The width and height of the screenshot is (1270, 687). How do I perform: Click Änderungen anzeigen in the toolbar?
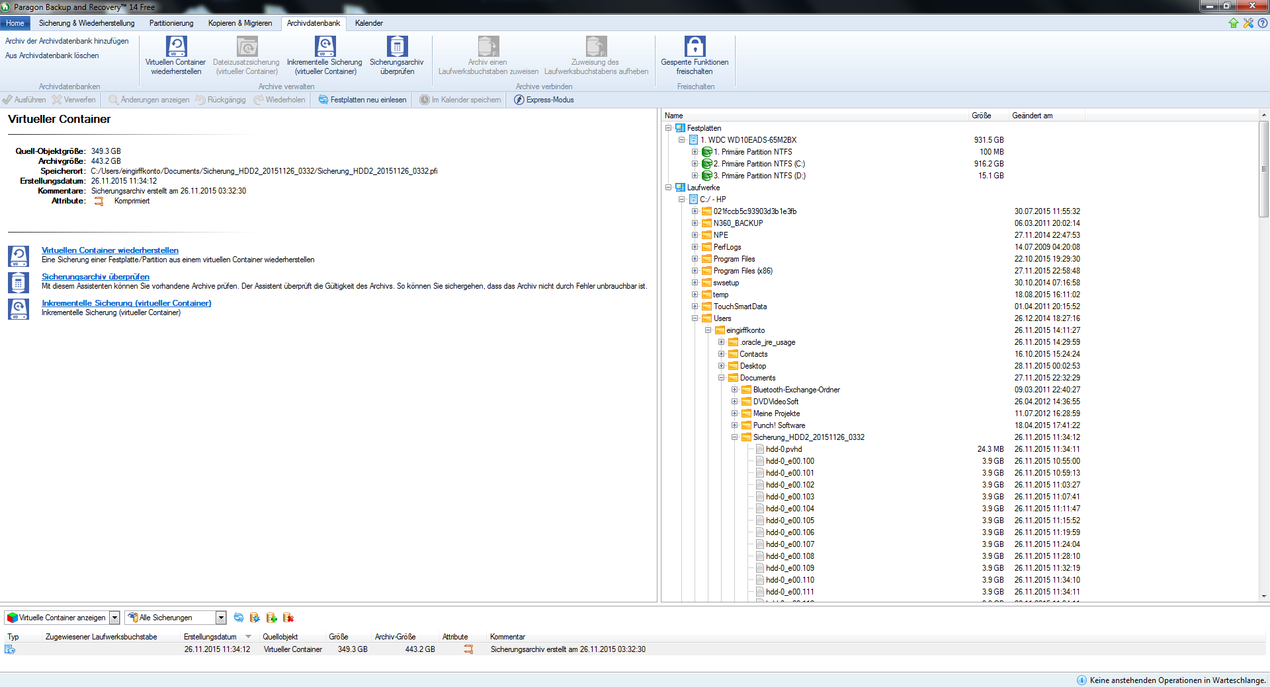tap(149, 100)
